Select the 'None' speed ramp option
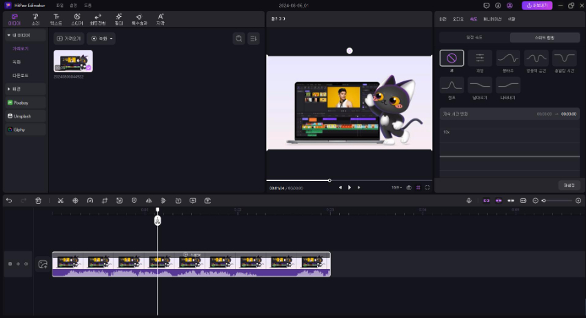Viewport: 586px width, 318px height. [452, 59]
